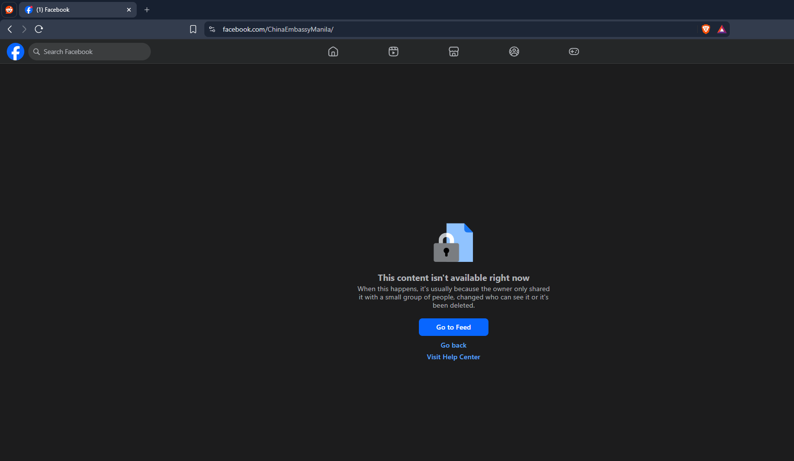Screen dimensions: 794x461
Task: Open the Reels video icon
Action: point(394,52)
